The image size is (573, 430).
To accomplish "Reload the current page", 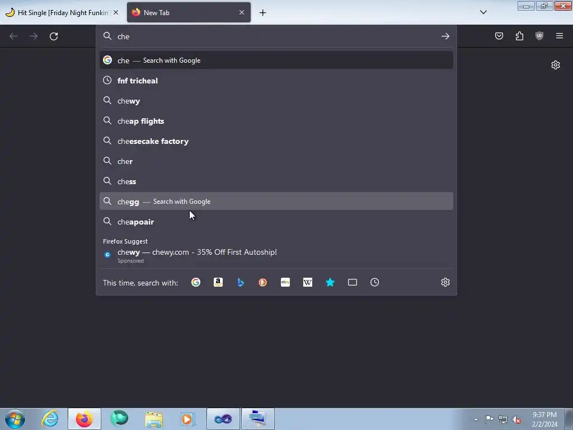I will coord(54,36).
